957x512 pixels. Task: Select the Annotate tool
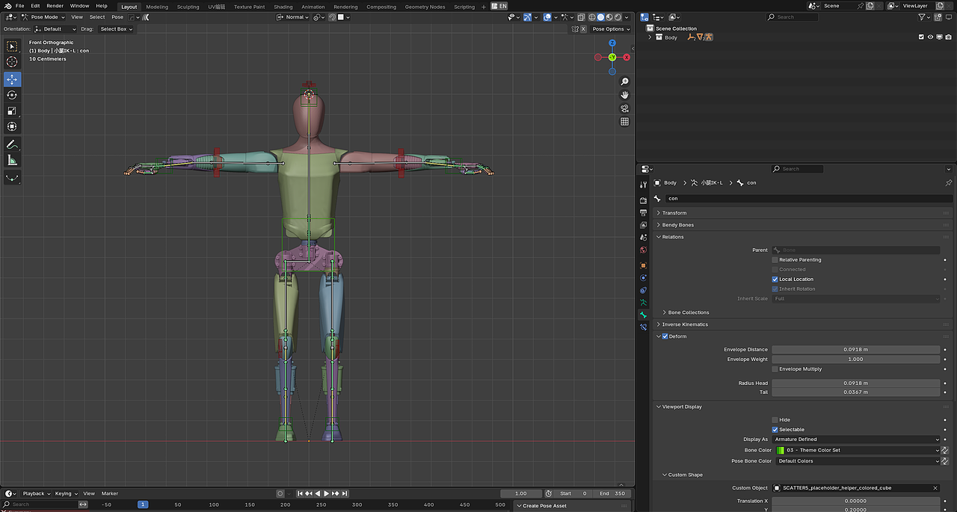click(x=12, y=144)
